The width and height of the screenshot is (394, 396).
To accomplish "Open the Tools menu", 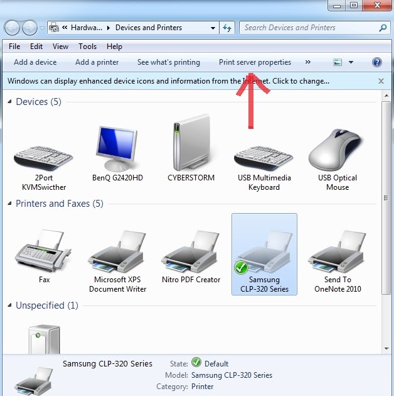I will tap(87, 47).
